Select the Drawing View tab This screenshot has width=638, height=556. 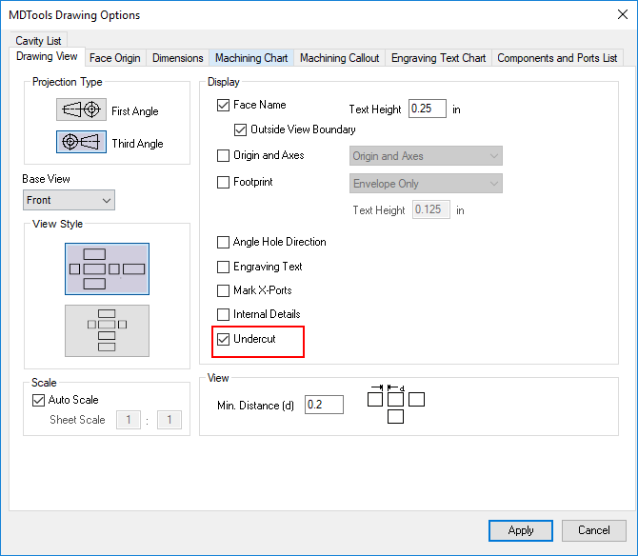[x=47, y=56]
